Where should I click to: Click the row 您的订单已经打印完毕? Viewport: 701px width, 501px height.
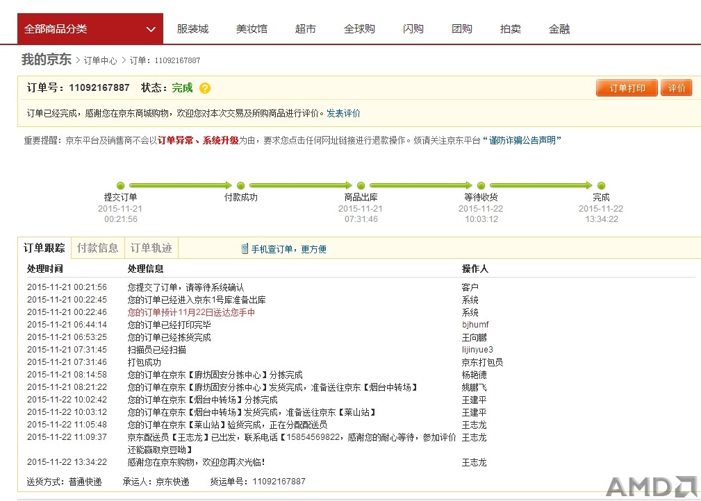169,325
